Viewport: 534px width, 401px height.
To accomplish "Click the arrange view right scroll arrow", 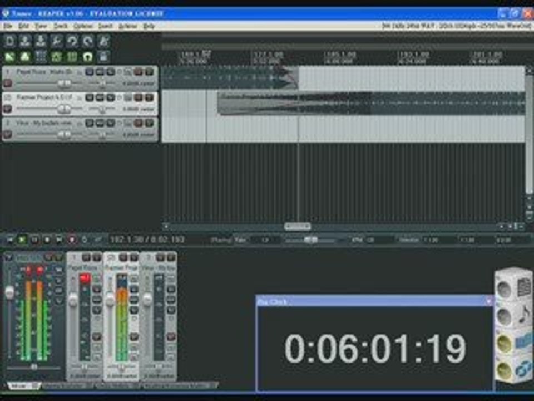I will (502, 226).
